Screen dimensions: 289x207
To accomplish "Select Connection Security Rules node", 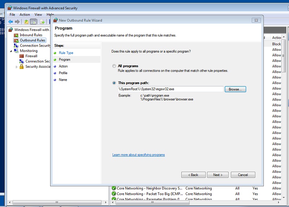I will (35, 46).
